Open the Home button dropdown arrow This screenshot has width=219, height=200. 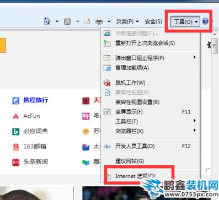pos(57,21)
